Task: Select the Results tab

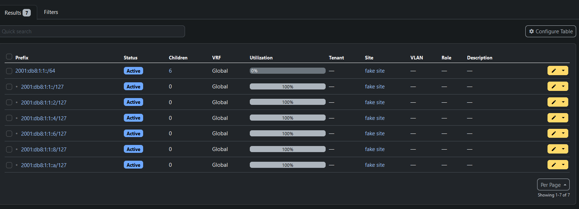Action: 18,13
